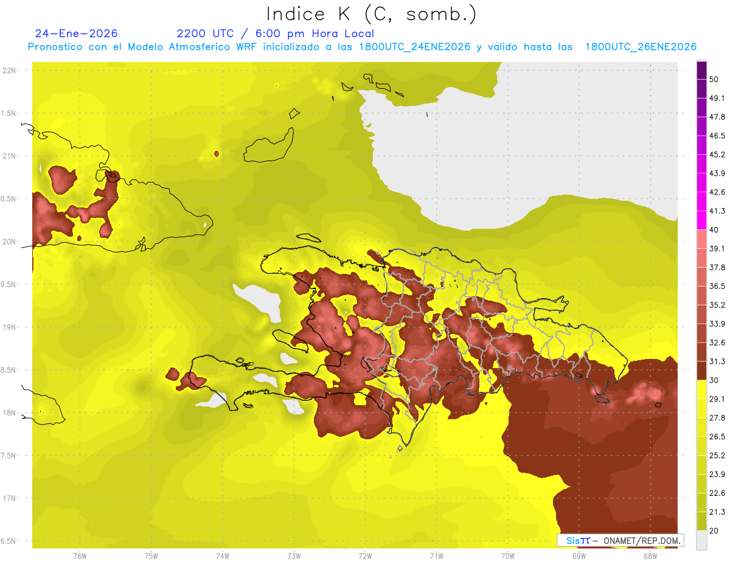This screenshot has height=564, width=730.
Task: Click the '76W' longitude axis label
Action: pos(80,555)
